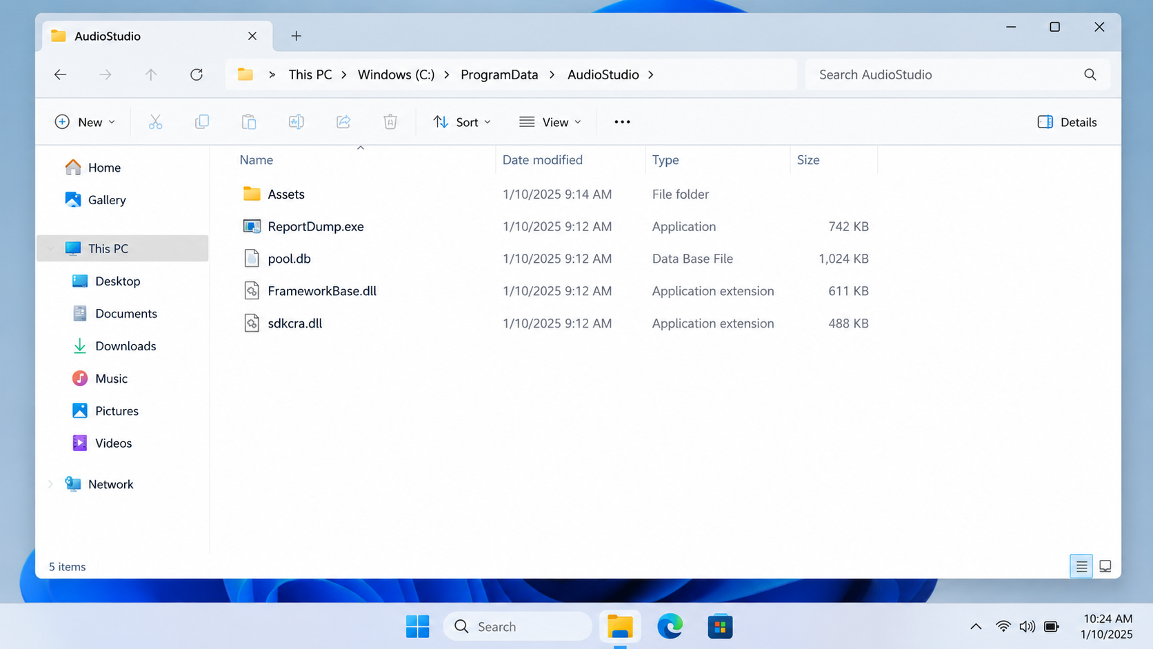Screen dimensions: 1153x649
Task: Open the New dropdown menu
Action: point(85,122)
